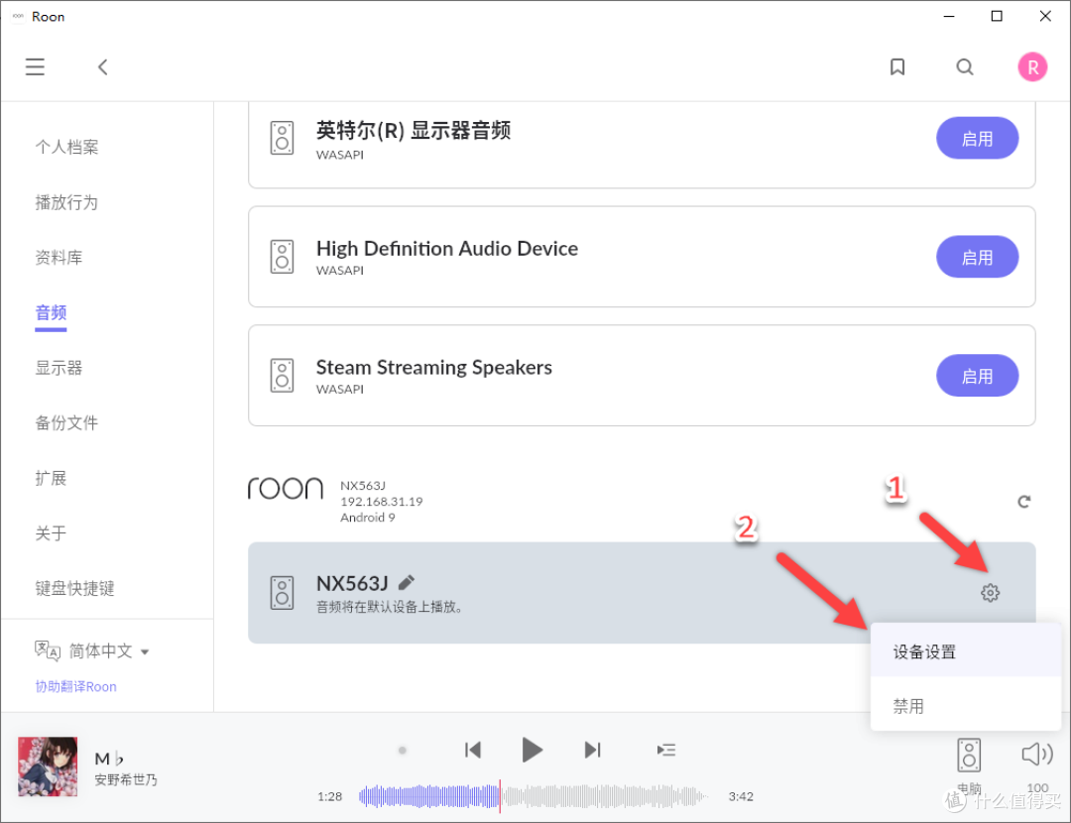Open the bookmarks icon
The image size is (1071, 823).
(897, 66)
